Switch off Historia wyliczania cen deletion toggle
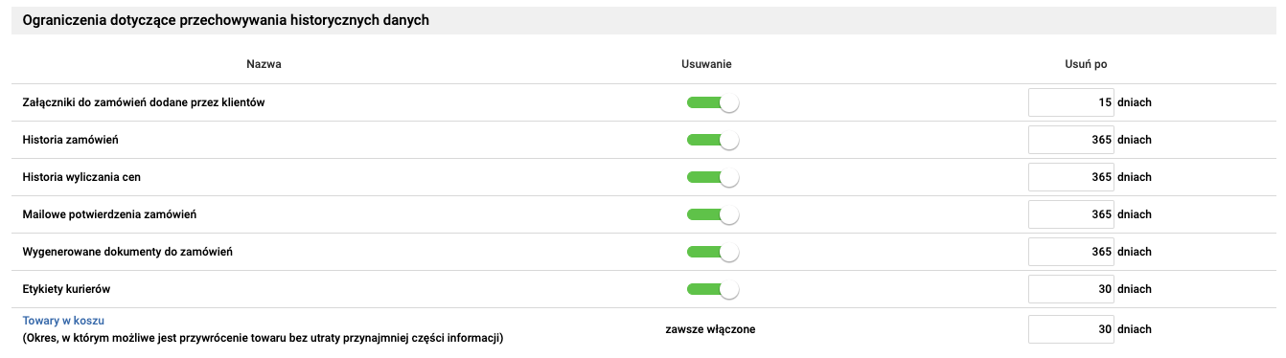Screen dimensions: 1286x358 click(713, 177)
